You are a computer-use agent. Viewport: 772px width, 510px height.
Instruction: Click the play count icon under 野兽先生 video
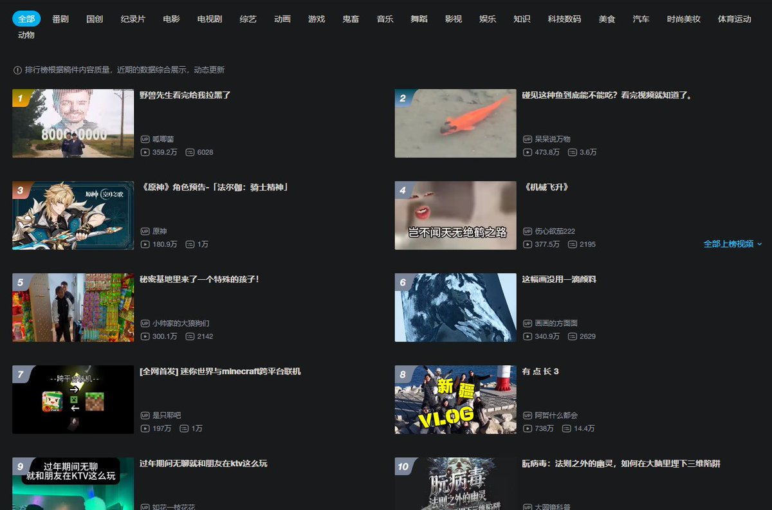tap(147, 152)
